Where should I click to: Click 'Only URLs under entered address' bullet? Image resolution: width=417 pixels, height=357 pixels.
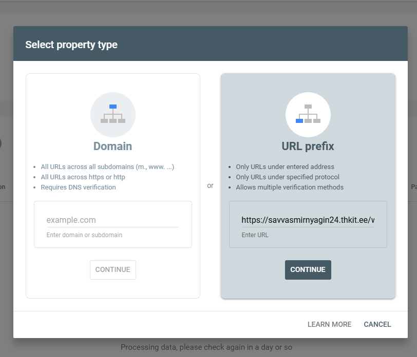285,167
